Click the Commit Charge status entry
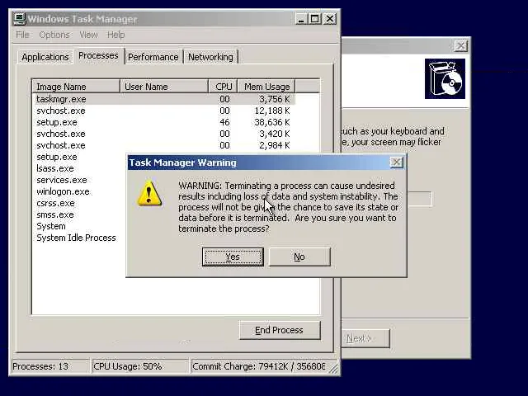The height and width of the screenshot is (396, 528). click(x=259, y=366)
